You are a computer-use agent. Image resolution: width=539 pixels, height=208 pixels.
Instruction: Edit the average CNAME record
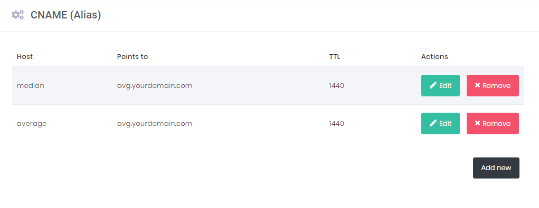[x=440, y=123]
